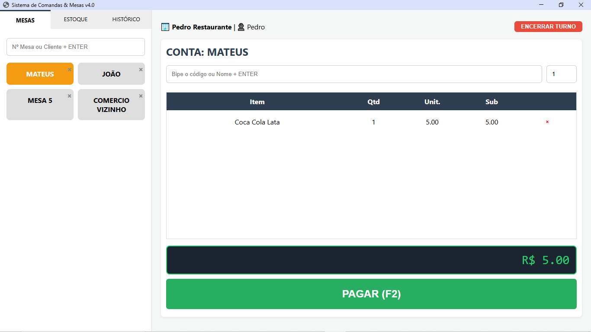This screenshot has height=332, width=591.
Task: Close the JOÃO table card
Action: click(141, 70)
